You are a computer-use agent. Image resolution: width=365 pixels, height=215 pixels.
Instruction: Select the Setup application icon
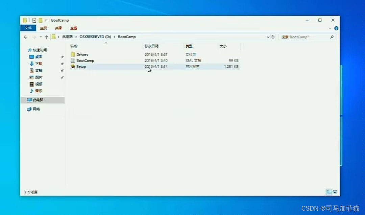[x=73, y=67]
